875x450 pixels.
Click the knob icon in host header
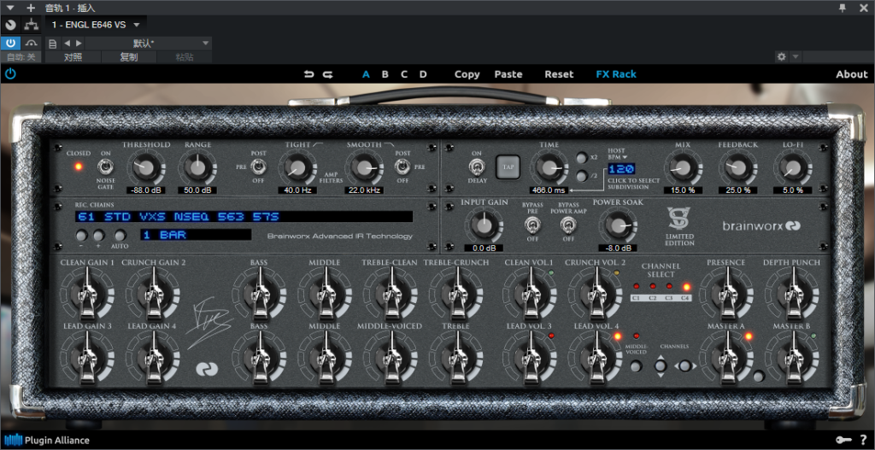coord(10,25)
